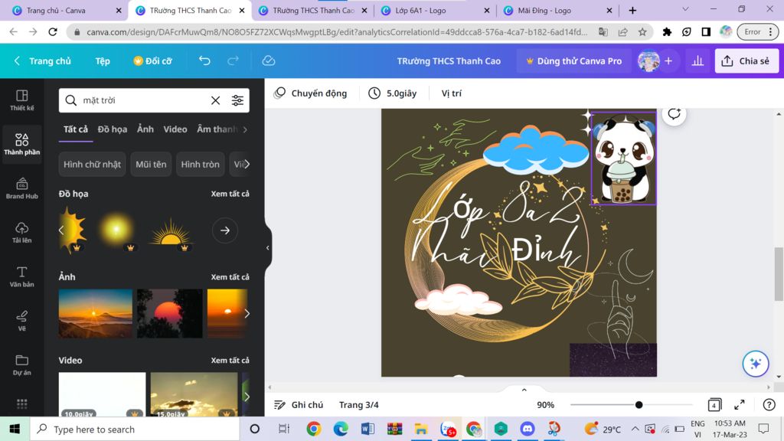Show more videos with right chevron
Image resolution: width=784 pixels, height=441 pixels.
coord(247,397)
